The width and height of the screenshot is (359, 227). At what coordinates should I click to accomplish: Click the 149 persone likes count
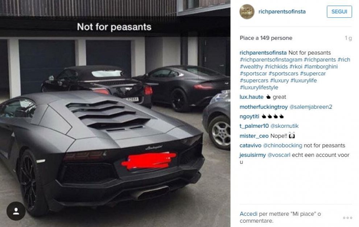(x=276, y=38)
